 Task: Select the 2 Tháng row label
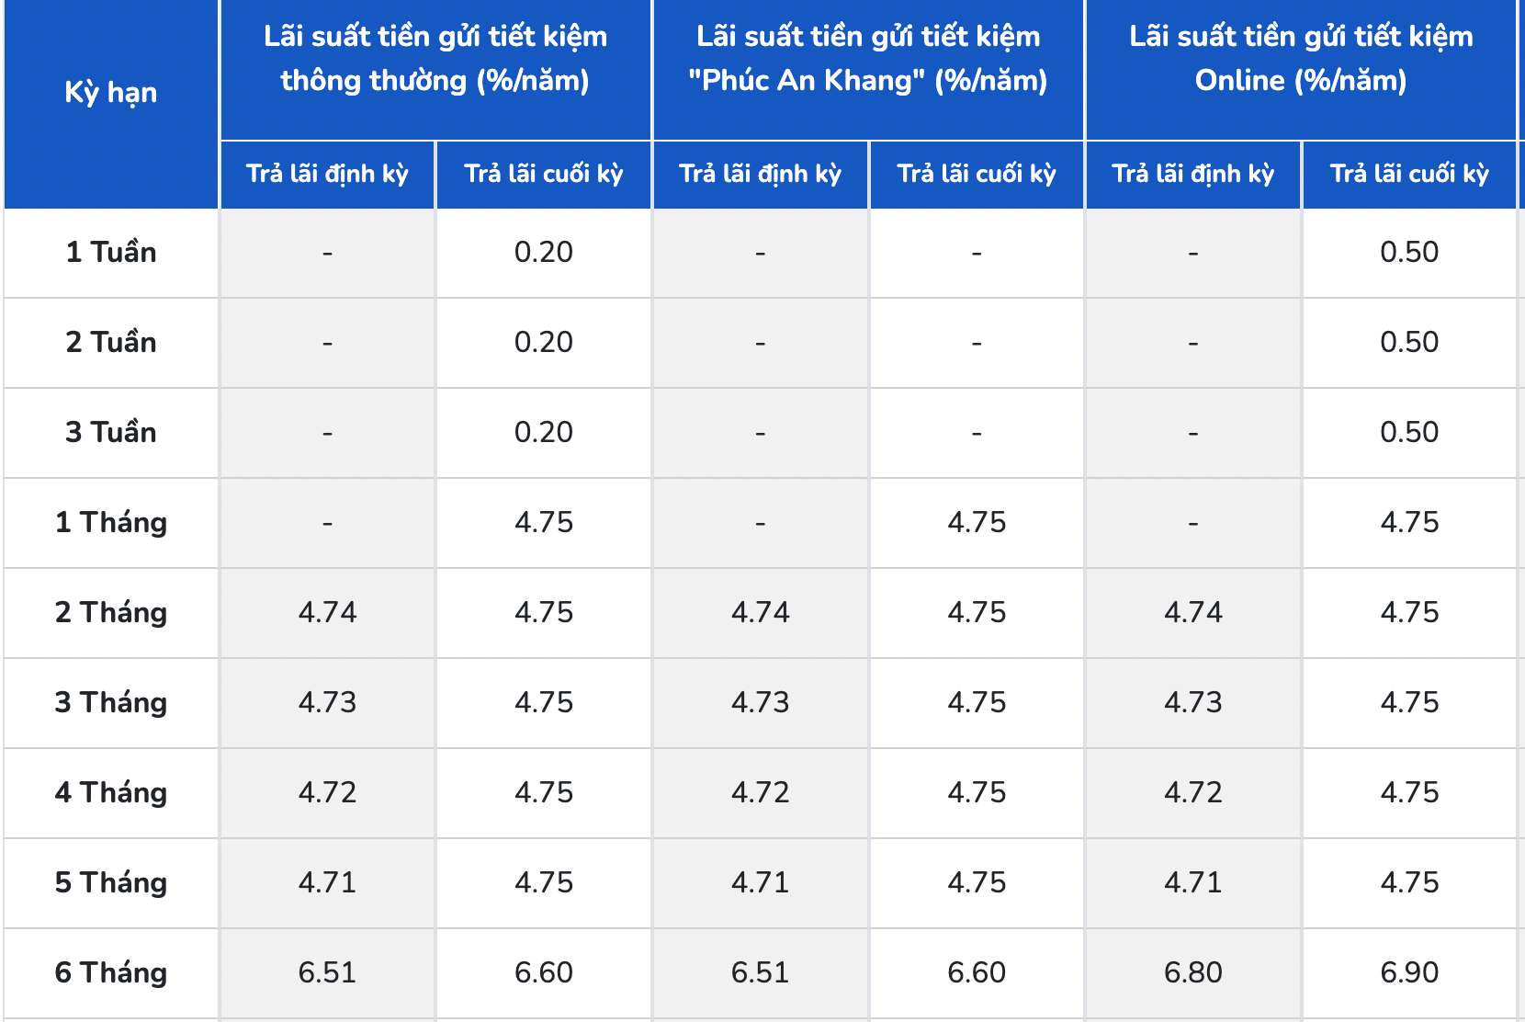pyautogui.click(x=111, y=613)
